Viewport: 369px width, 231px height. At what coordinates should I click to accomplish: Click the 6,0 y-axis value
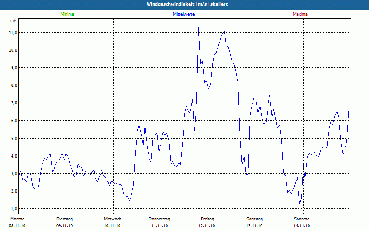point(14,121)
